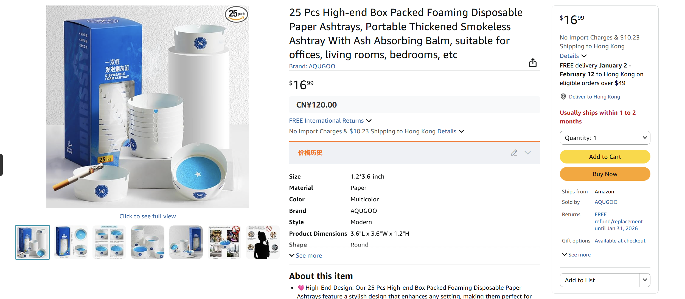This screenshot has height=299, width=685.
Task: Select the first product thumbnail with blue box
Action: tap(32, 242)
